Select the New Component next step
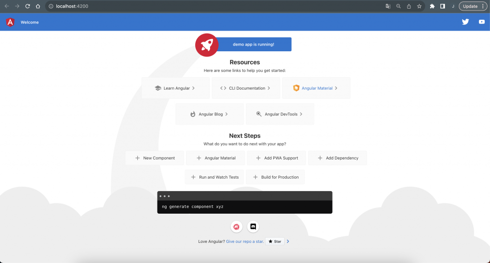This screenshot has width=490, height=263. click(x=155, y=158)
